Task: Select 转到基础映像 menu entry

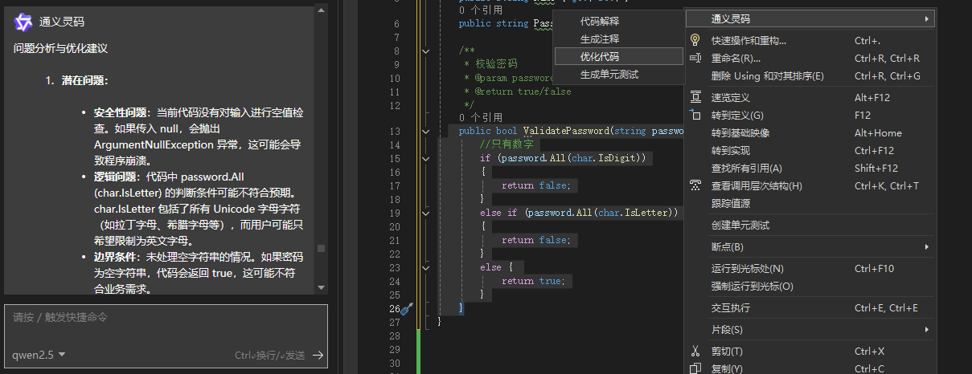Action: 810,132
